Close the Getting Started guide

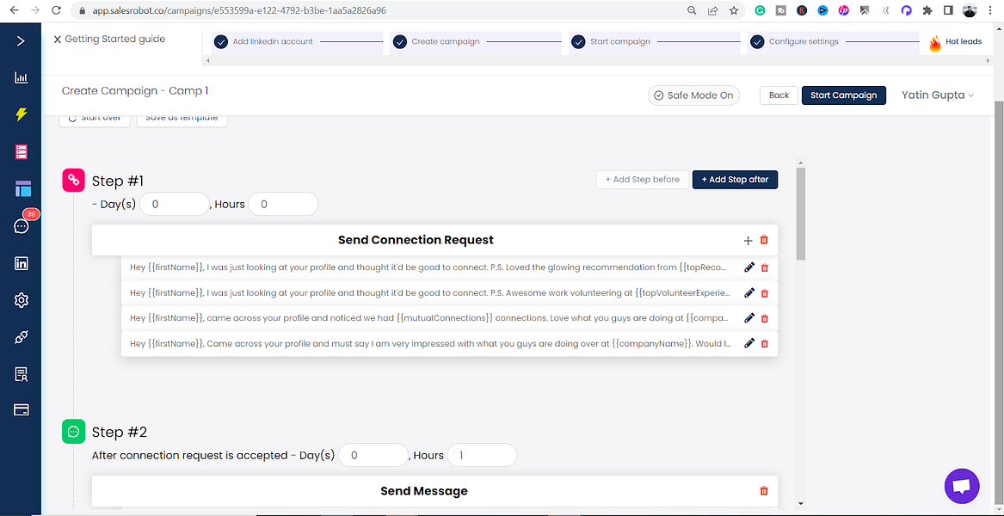pyautogui.click(x=57, y=40)
